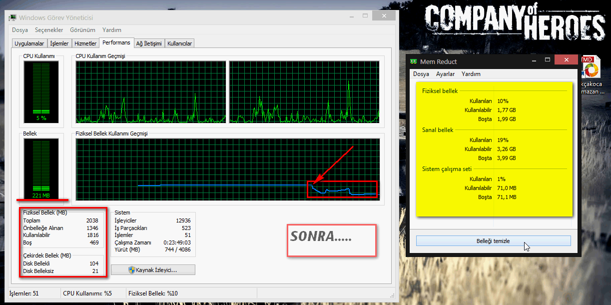The width and height of the screenshot is (611, 305).
Task: Click the Mem Reduct title bar icon
Action: (x=413, y=61)
